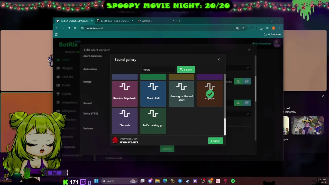This screenshot has width=329, height=185.
Task: Open OBS Studio from the taskbar
Action: tap(203, 181)
